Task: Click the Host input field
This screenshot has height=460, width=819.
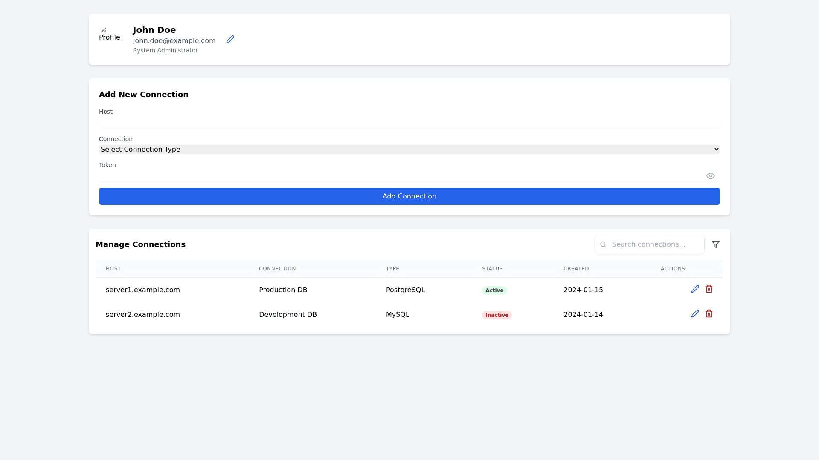Action: [x=409, y=123]
